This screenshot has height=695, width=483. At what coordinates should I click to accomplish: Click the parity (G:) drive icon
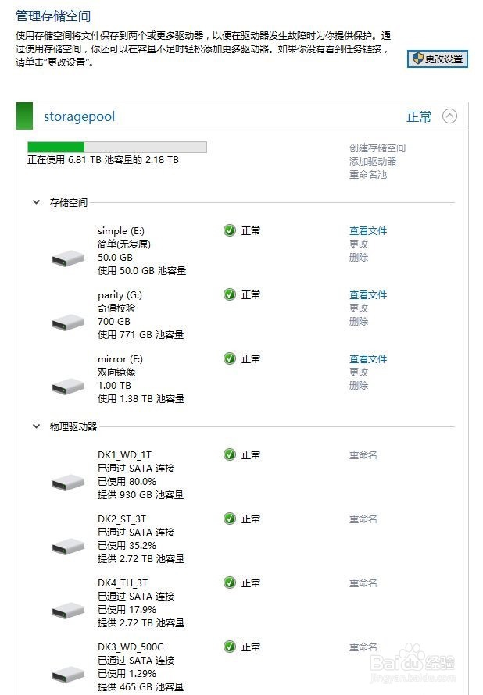(x=68, y=323)
